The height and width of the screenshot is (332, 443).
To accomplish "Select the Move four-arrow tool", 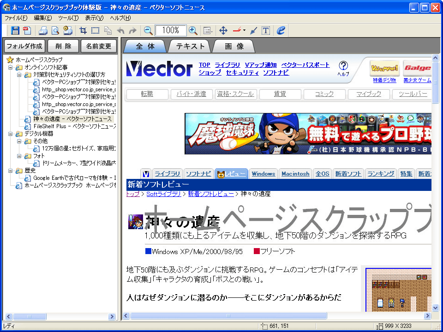I will (x=223, y=30).
